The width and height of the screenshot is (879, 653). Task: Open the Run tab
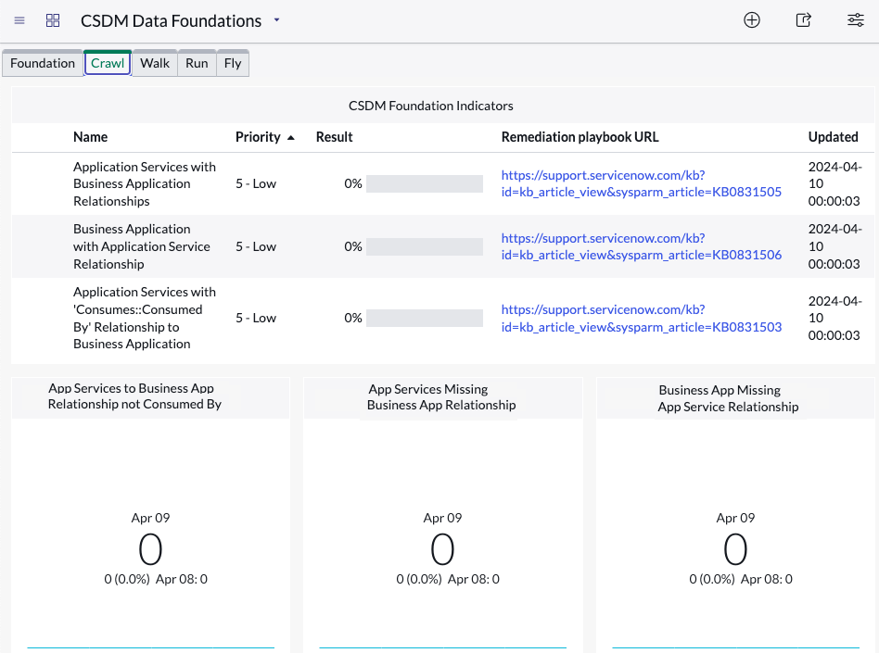197,63
